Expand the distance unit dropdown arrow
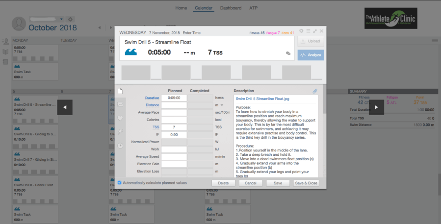The height and width of the screenshot is (224, 441). click(x=222, y=105)
